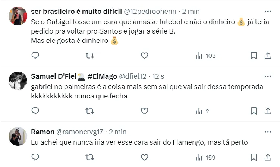Reply to the Gabigol tweet by 12pedroohenri
This screenshot has height=167, width=280.
click(x=35, y=56)
